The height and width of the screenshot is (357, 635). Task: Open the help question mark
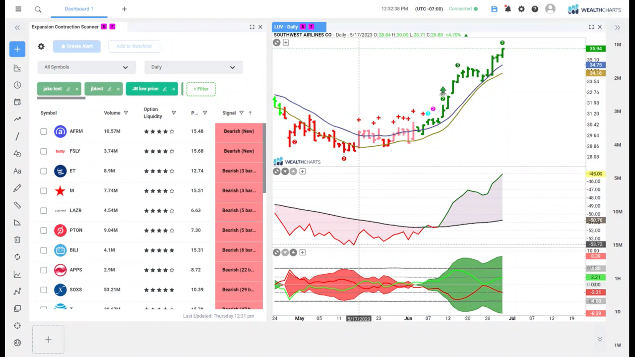click(x=535, y=9)
